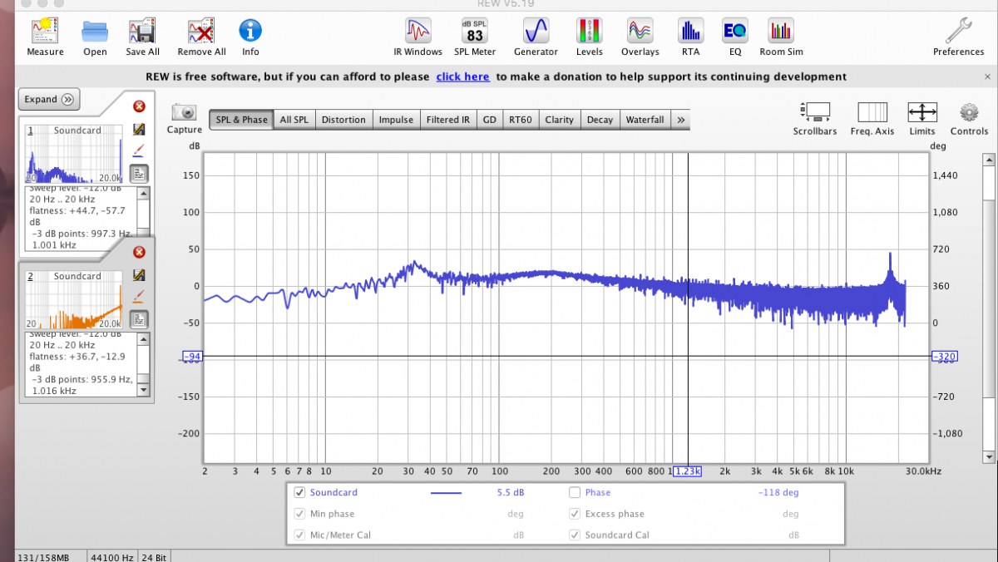The height and width of the screenshot is (562, 998).
Task: Switch to the Impulse tab
Action: point(396,120)
